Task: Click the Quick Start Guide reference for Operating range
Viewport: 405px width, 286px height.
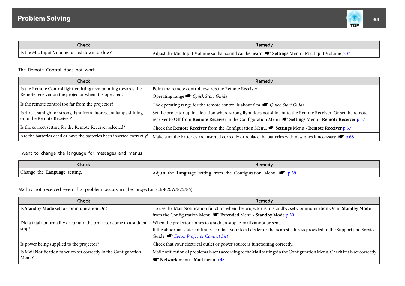Action: pyautogui.click(x=210, y=96)
